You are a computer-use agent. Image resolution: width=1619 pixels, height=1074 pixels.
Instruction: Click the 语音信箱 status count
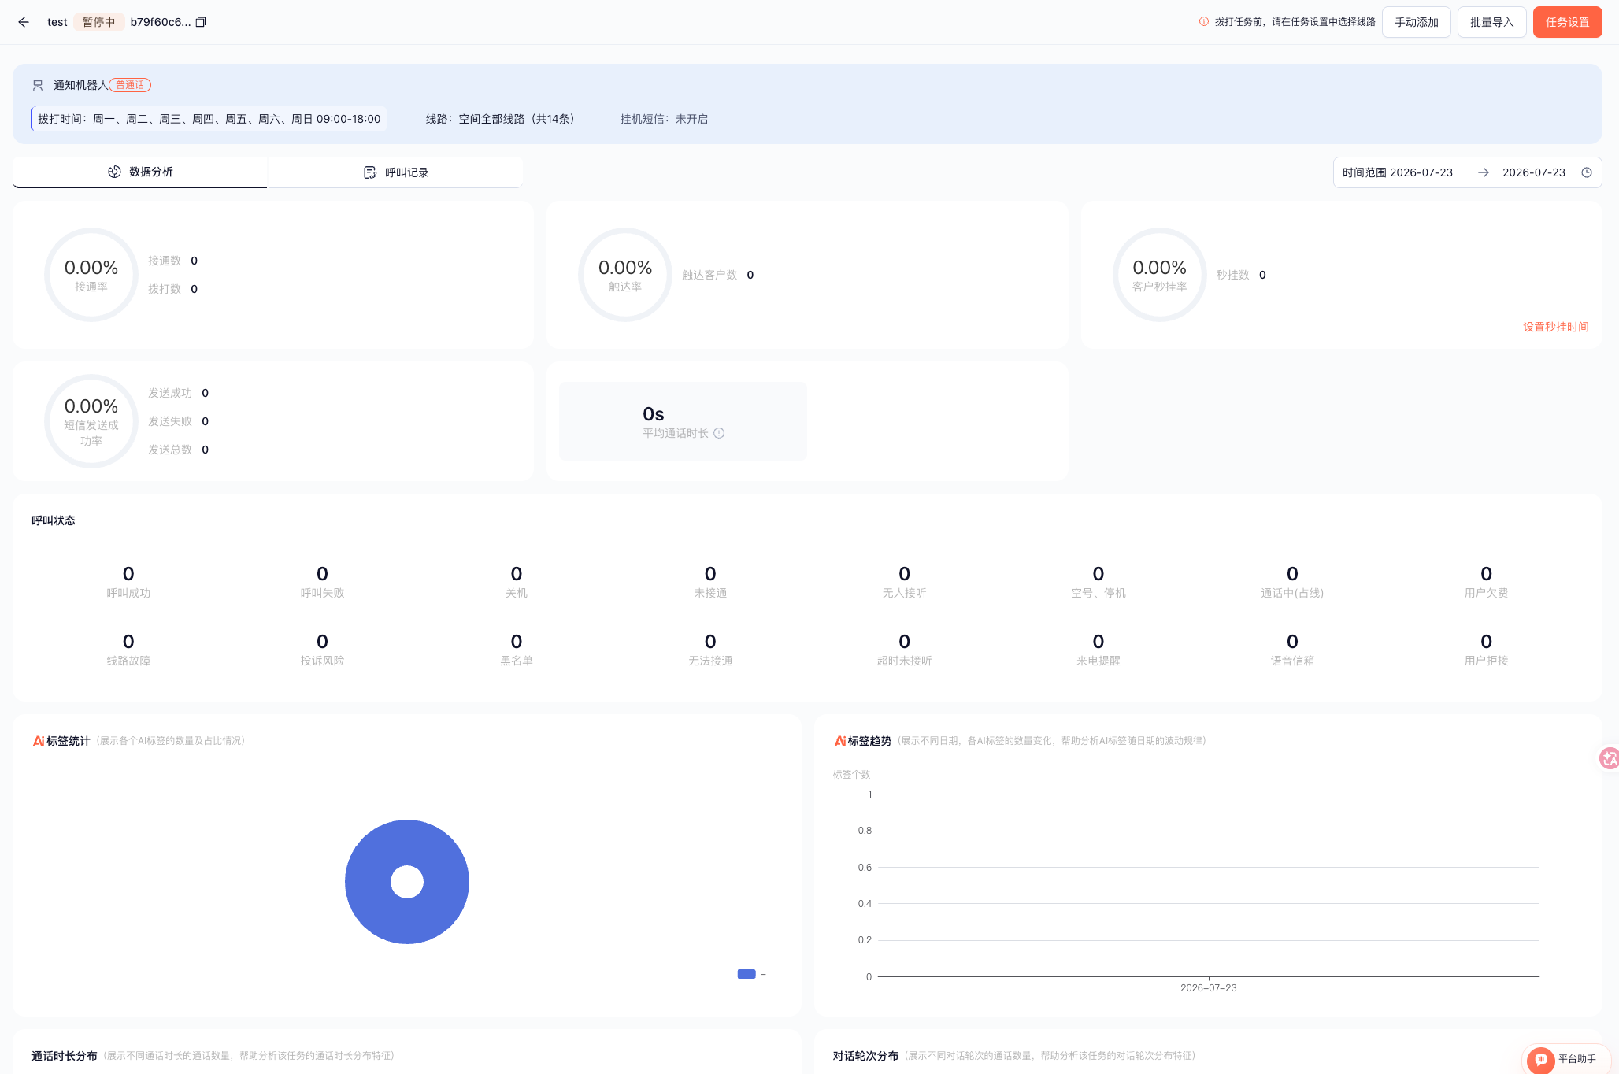click(x=1292, y=642)
